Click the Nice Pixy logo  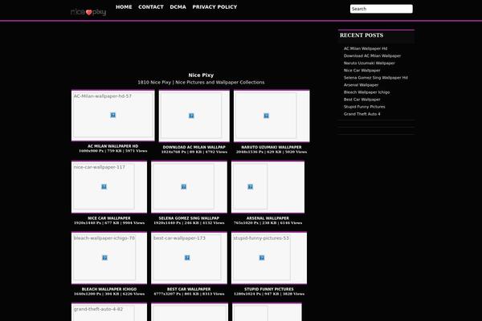[x=88, y=12]
